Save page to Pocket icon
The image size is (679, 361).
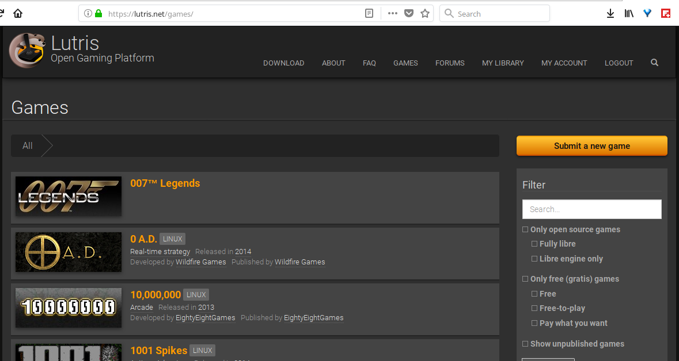409,14
